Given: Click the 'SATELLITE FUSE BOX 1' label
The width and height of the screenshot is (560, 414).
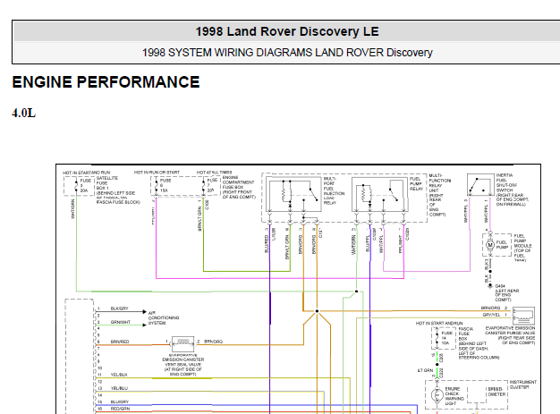Looking at the screenshot, I should point(107,182).
